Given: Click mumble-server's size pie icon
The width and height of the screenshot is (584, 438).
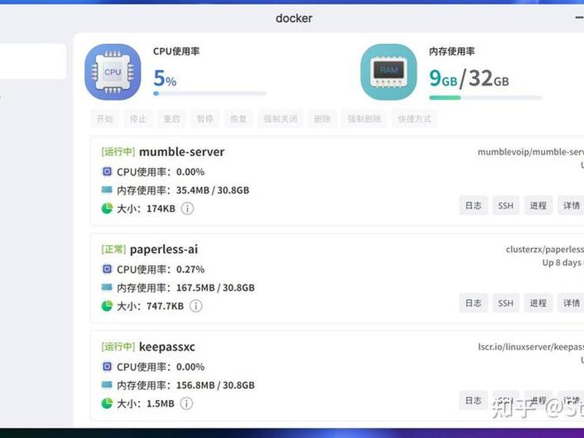Looking at the screenshot, I should pos(107,208).
